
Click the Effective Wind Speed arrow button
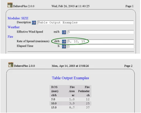pyautogui.click(x=64, y=32)
